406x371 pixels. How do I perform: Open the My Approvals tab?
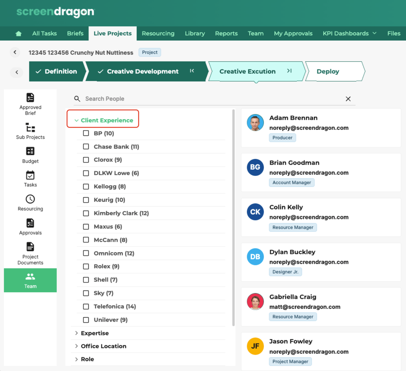click(293, 33)
